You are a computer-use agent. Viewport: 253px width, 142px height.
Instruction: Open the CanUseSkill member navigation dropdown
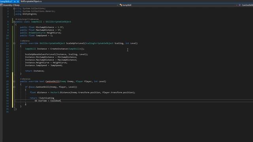(247, 5)
